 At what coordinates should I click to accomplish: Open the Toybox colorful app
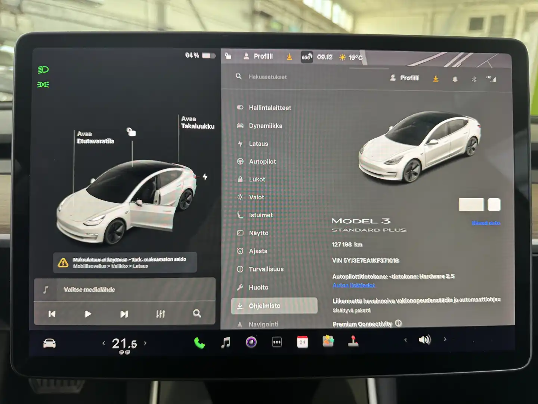[x=328, y=341]
